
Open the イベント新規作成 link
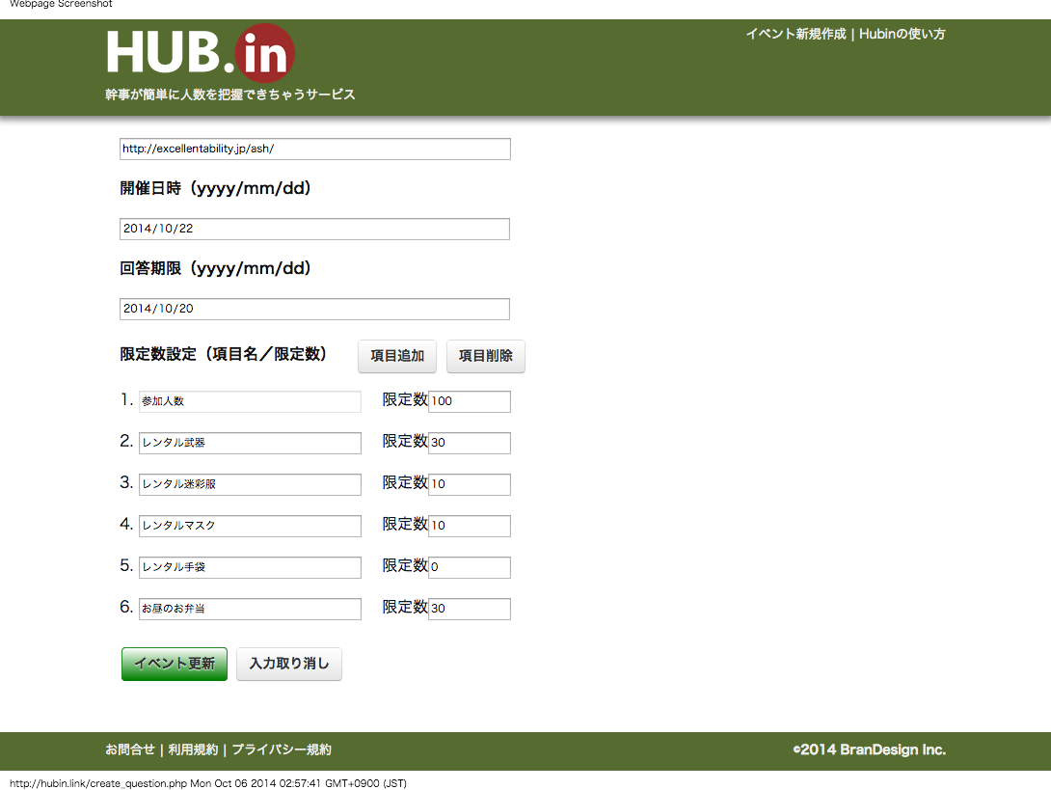pyautogui.click(x=795, y=34)
